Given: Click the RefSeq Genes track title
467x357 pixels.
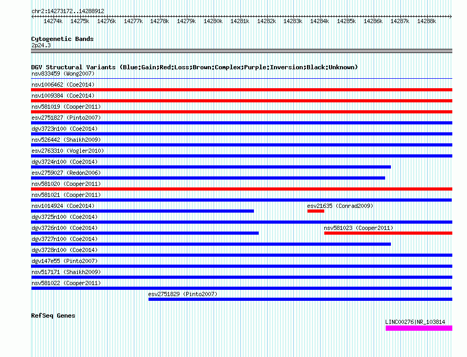Looking at the screenshot, I should tap(53, 316).
